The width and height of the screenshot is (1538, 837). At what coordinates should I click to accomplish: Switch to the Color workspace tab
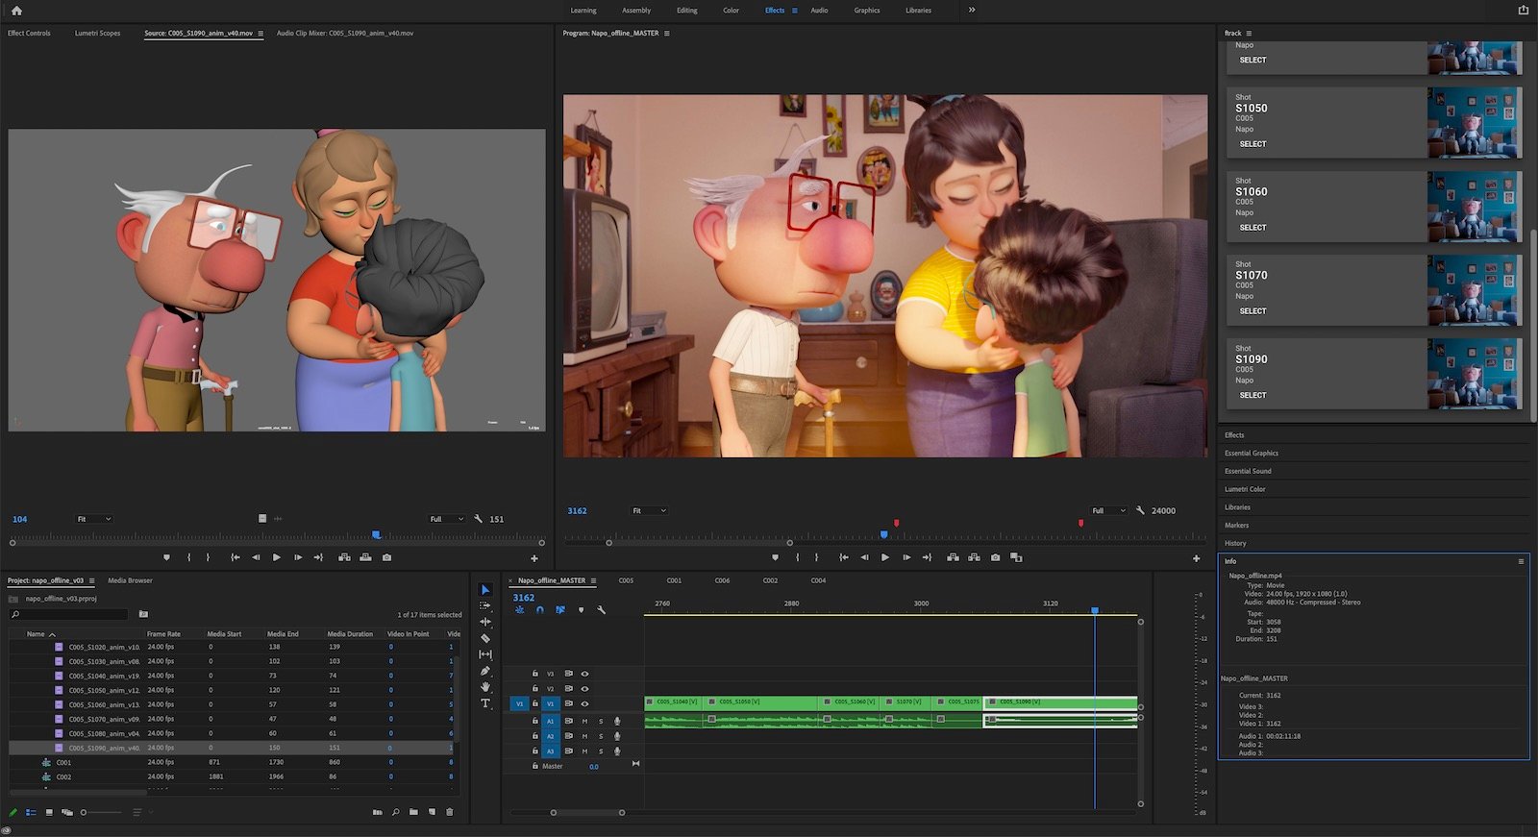coord(731,11)
